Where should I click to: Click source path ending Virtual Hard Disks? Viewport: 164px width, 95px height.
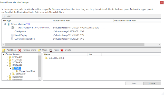point(76,28)
